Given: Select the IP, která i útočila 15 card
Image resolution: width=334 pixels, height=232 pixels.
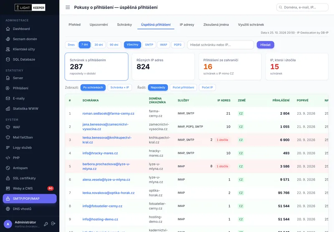Looking at the screenshot, I should point(297,67).
